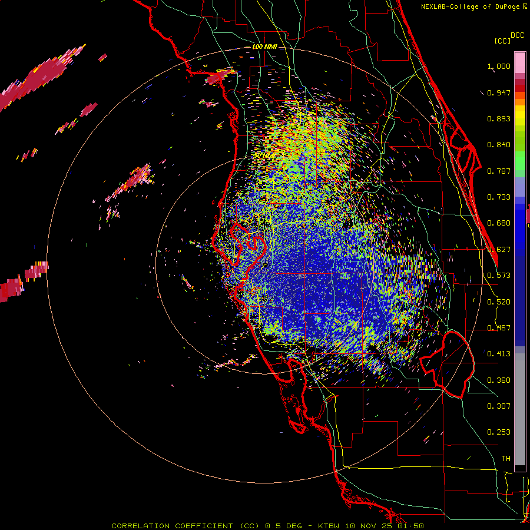Click the [CC] units label

(x=502, y=41)
